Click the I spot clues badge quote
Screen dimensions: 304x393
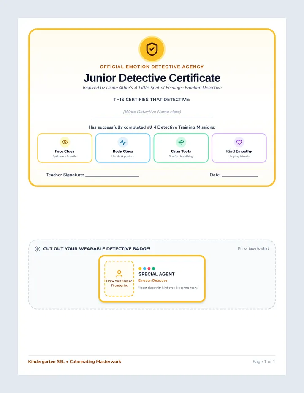(x=168, y=288)
